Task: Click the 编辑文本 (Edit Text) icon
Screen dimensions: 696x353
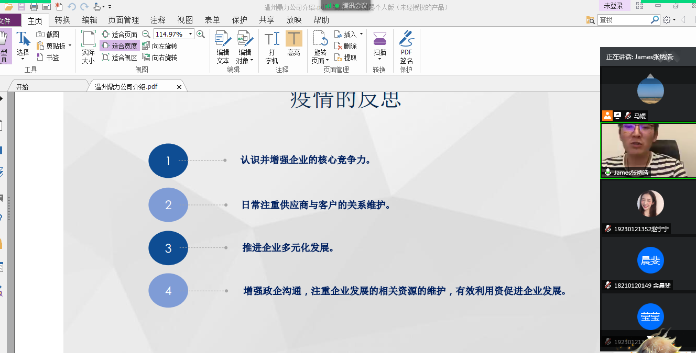Action: tap(223, 40)
